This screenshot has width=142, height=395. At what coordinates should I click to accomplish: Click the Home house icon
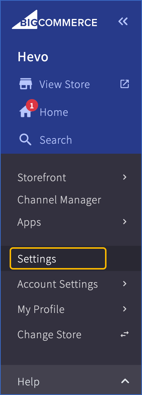(26, 112)
